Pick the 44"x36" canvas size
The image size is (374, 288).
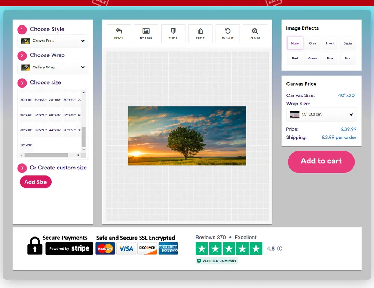(x=55, y=130)
